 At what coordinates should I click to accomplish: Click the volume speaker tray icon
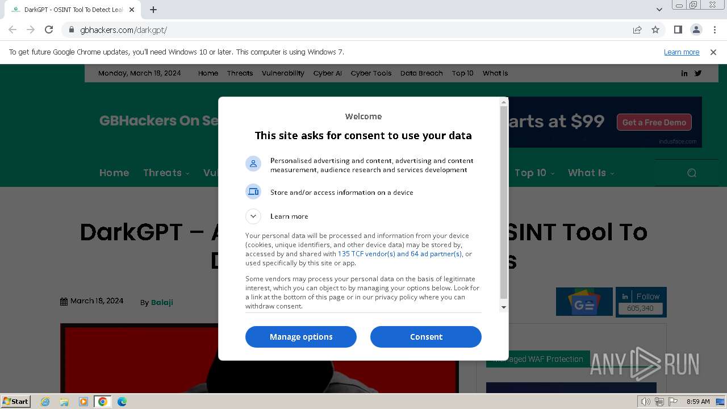645,402
